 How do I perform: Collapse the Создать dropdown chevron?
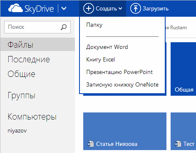coord(120,8)
